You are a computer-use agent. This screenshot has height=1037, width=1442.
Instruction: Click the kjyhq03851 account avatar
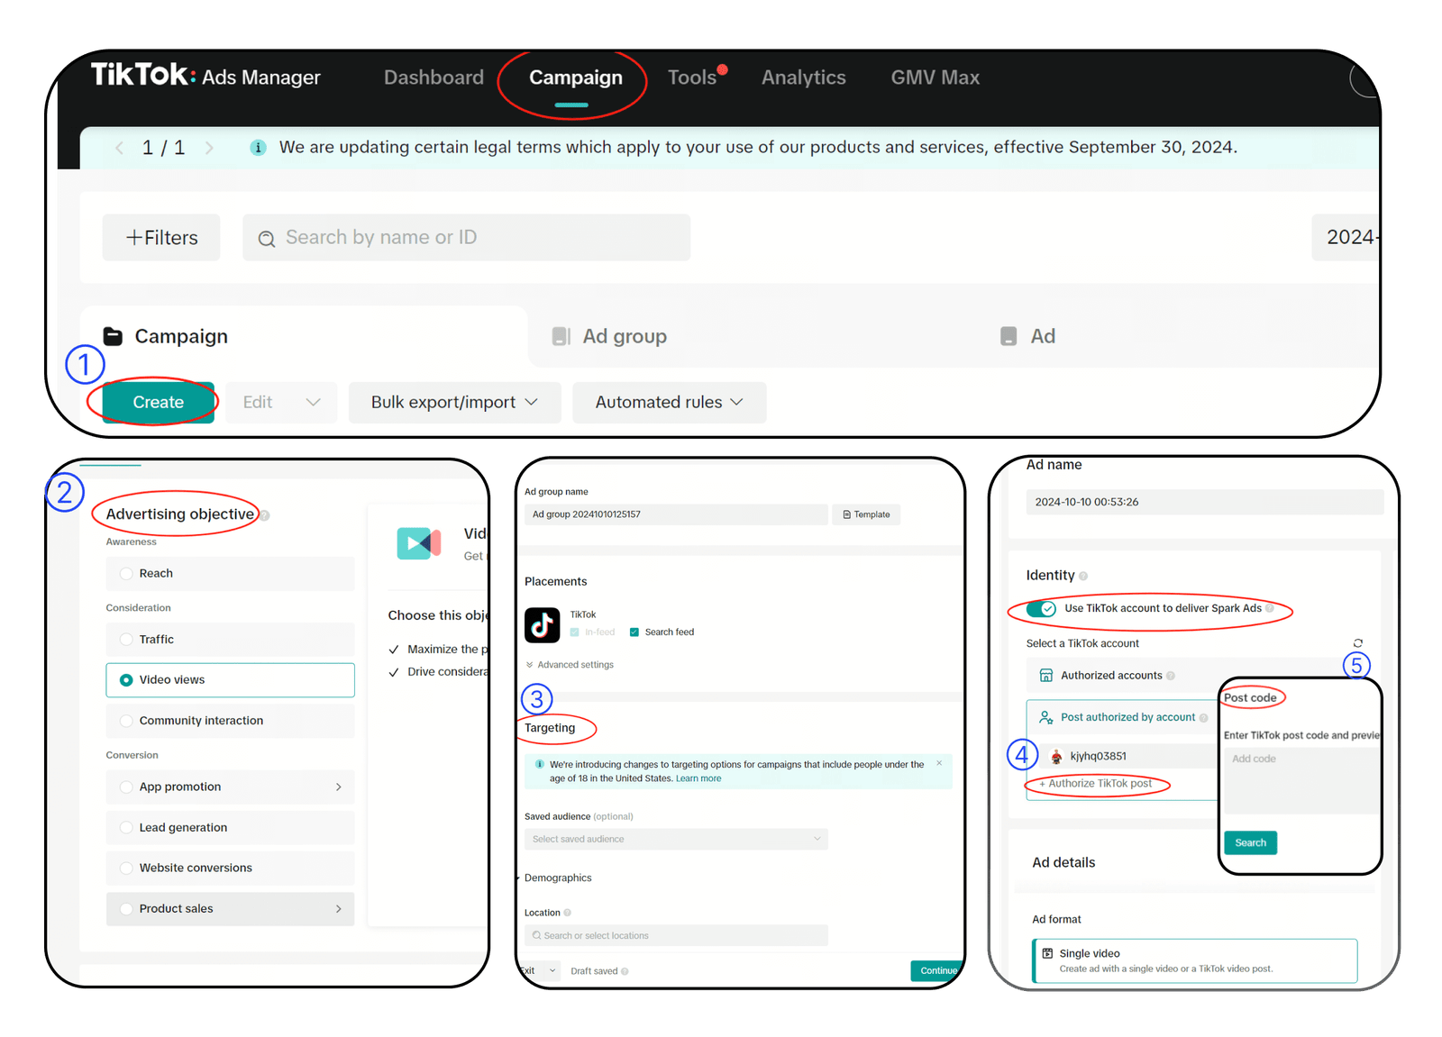point(1056,757)
